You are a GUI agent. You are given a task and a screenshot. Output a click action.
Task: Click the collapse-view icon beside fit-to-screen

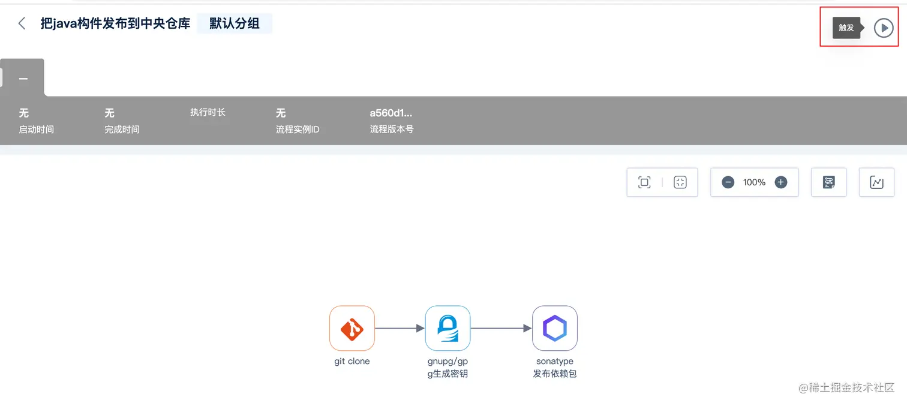(680, 182)
